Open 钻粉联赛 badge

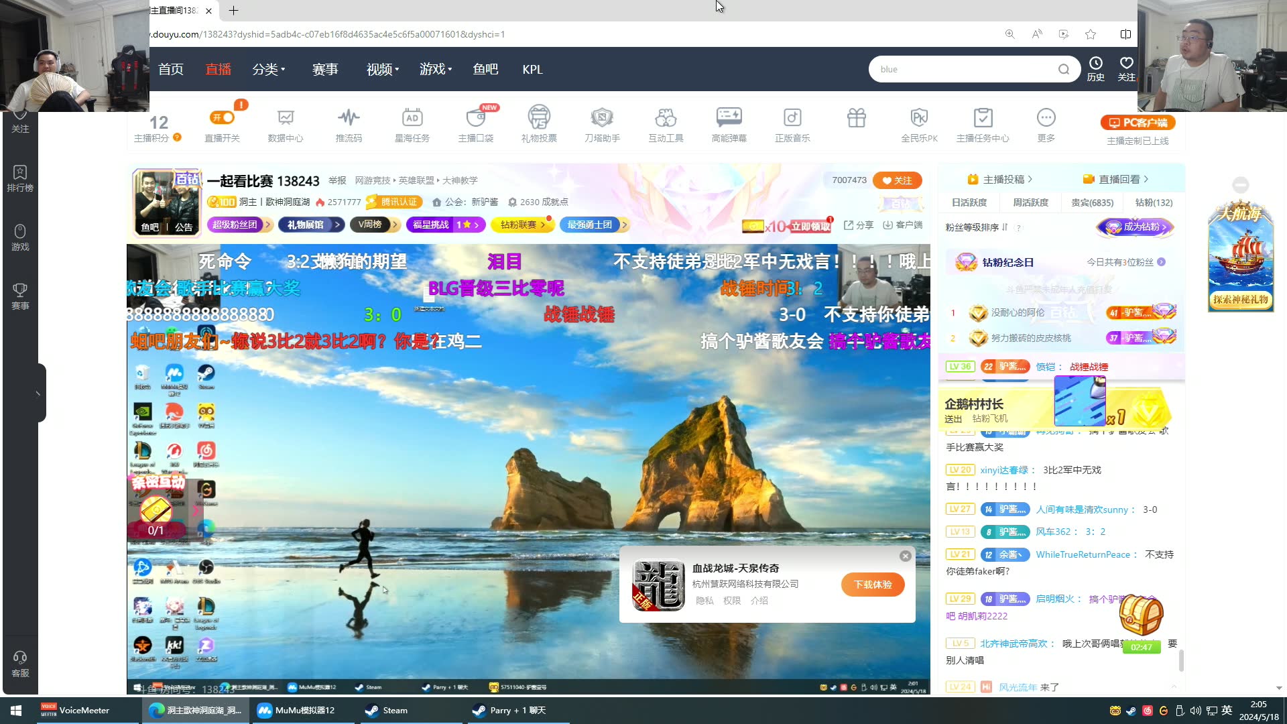coord(522,225)
